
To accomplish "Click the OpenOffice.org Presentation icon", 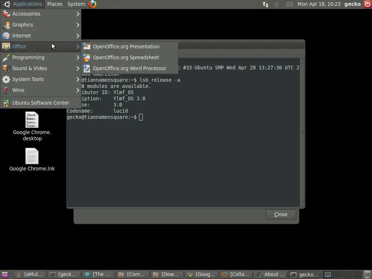I will point(86,46).
